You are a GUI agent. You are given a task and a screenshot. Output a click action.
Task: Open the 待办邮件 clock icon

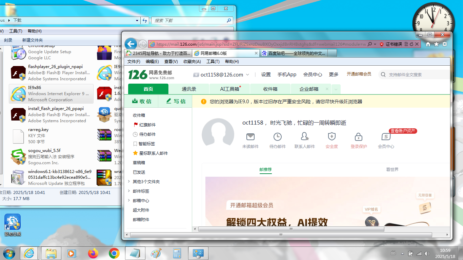278,137
